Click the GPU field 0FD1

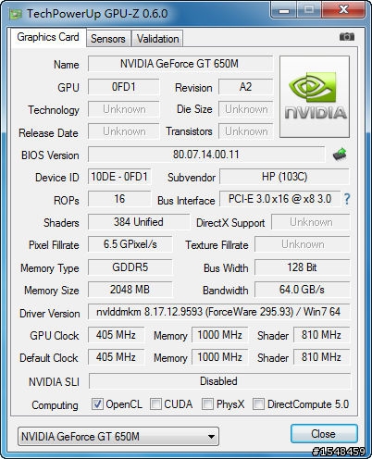tap(123, 87)
